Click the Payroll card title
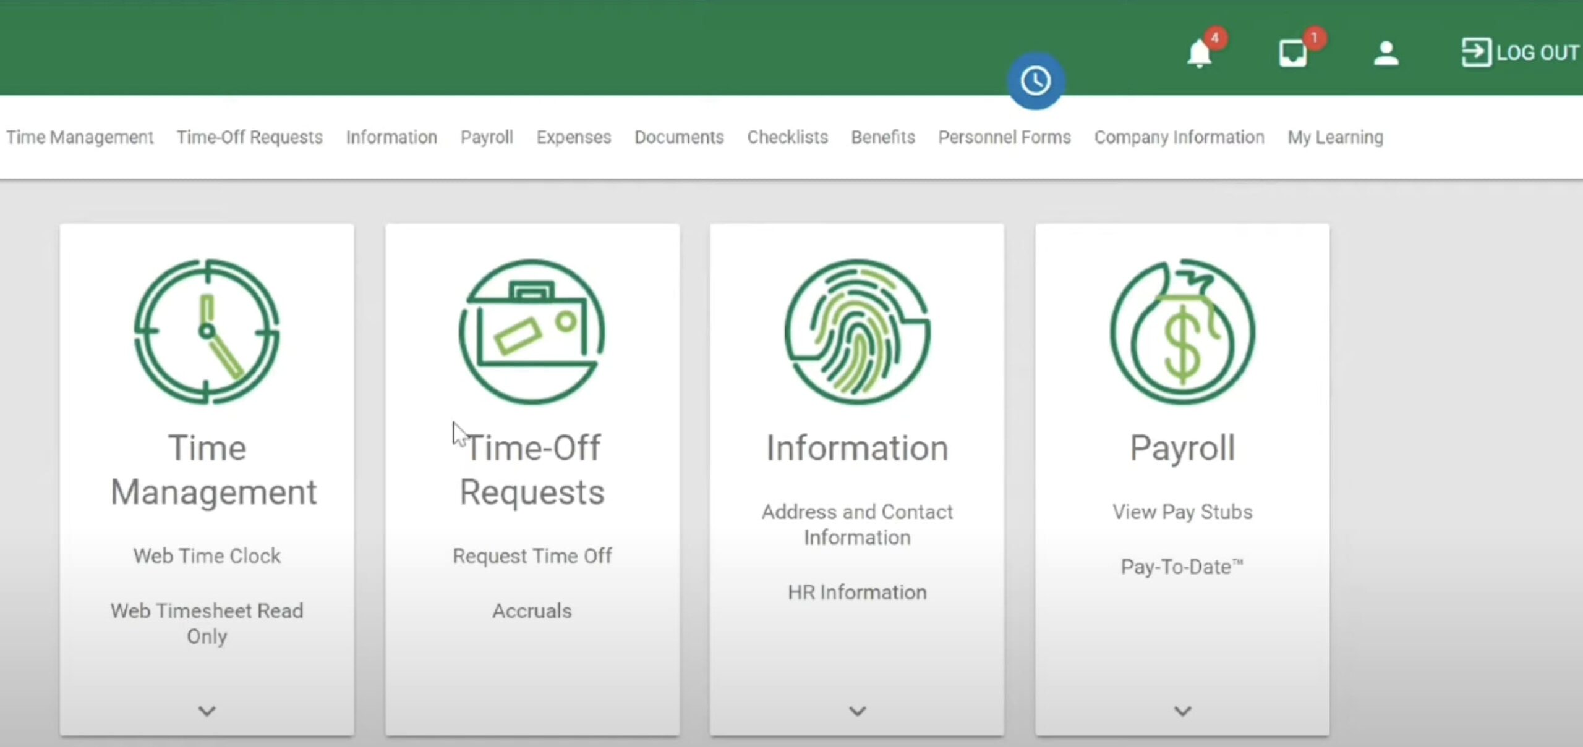Screen dimensions: 1583x747 (1182, 449)
